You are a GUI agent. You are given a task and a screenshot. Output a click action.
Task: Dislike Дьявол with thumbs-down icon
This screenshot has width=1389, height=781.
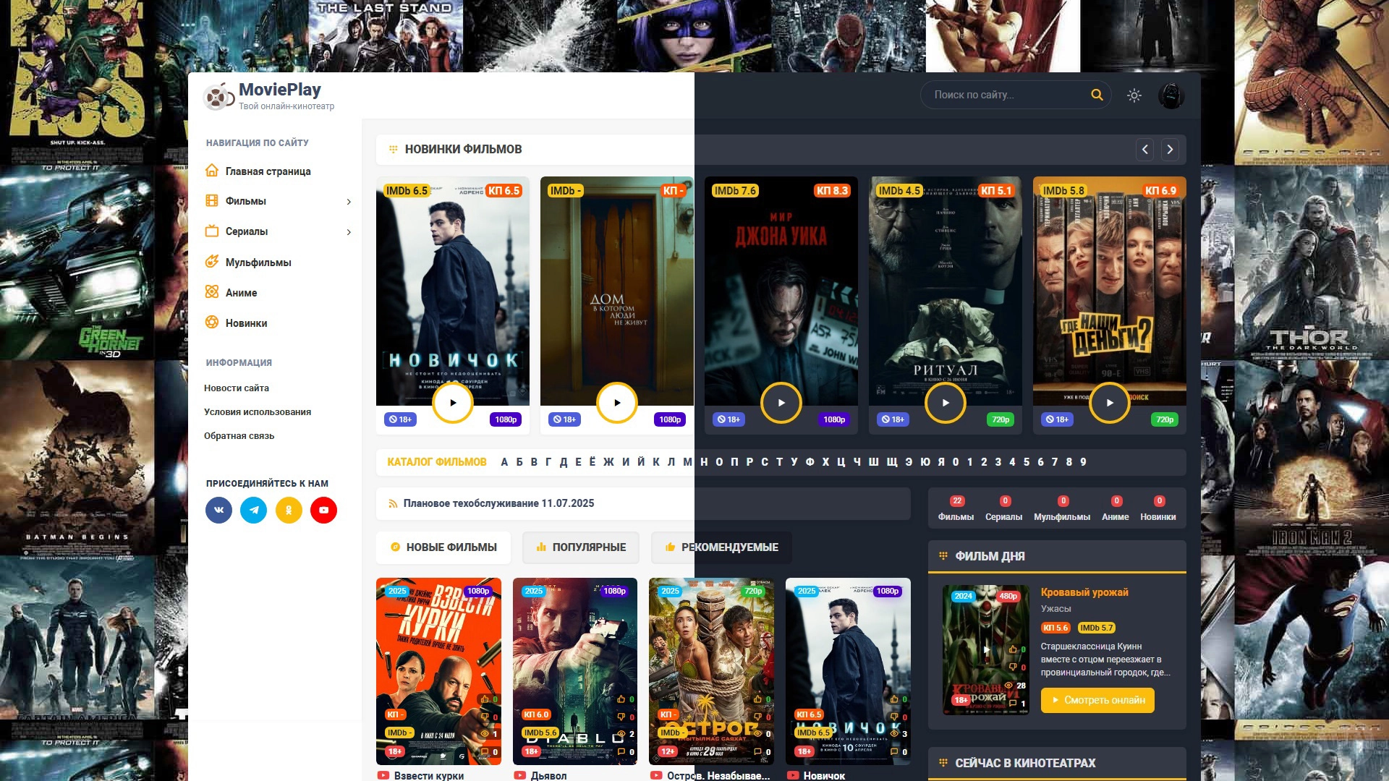[621, 717]
